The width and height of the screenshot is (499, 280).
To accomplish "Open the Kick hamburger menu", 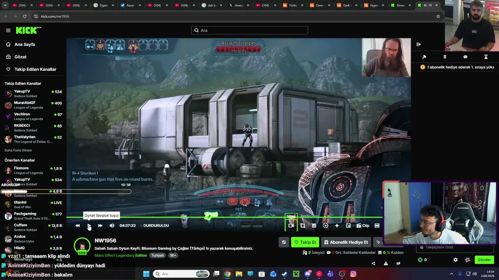I will pos(8,30).
